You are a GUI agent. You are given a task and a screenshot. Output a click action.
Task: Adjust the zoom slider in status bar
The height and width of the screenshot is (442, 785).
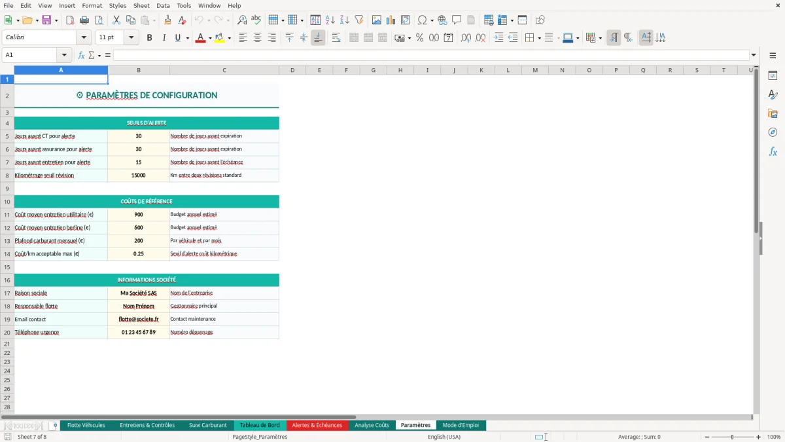point(732,437)
